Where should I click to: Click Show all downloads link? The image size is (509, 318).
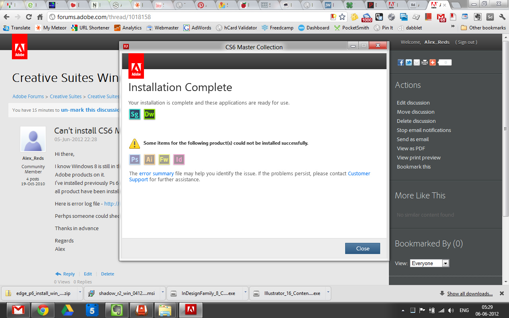[470, 294]
